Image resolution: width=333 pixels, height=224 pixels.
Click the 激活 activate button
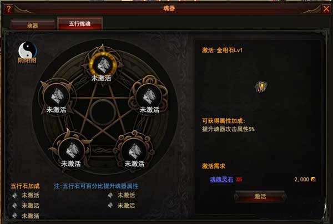click(260, 196)
